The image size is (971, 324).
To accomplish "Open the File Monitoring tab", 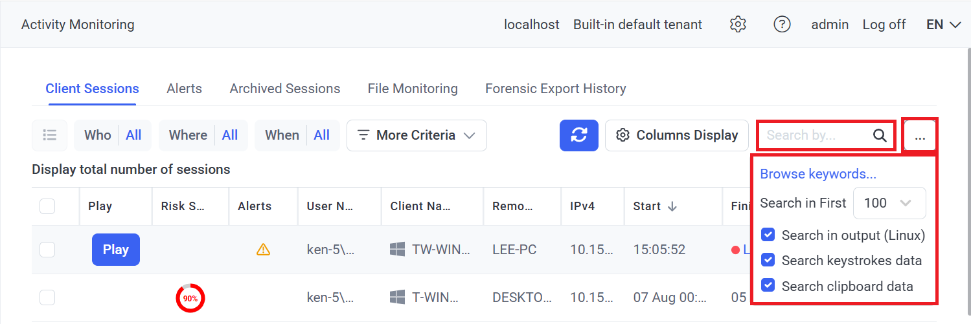I will (x=412, y=89).
